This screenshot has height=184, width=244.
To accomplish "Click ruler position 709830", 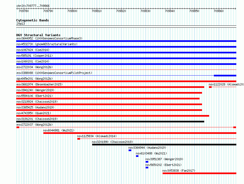I will [x=146, y=11].
